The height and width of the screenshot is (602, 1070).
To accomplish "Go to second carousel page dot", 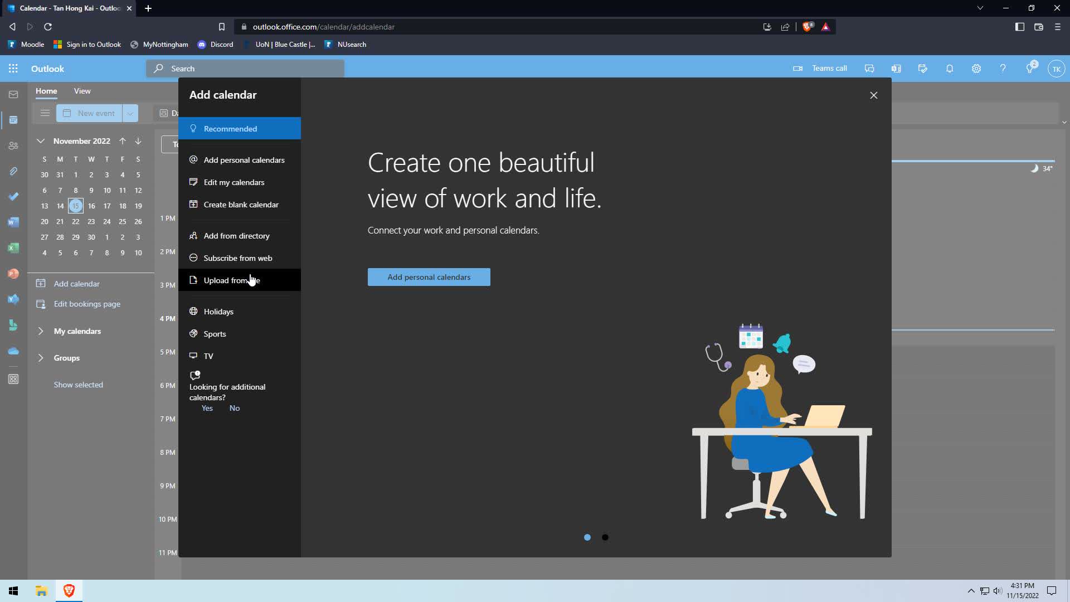I will [x=605, y=537].
